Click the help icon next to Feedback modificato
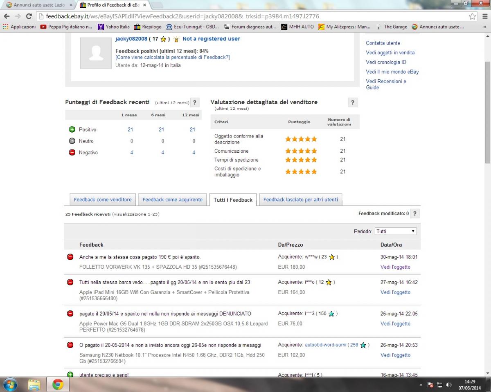The image size is (491, 392). pyautogui.click(x=415, y=214)
